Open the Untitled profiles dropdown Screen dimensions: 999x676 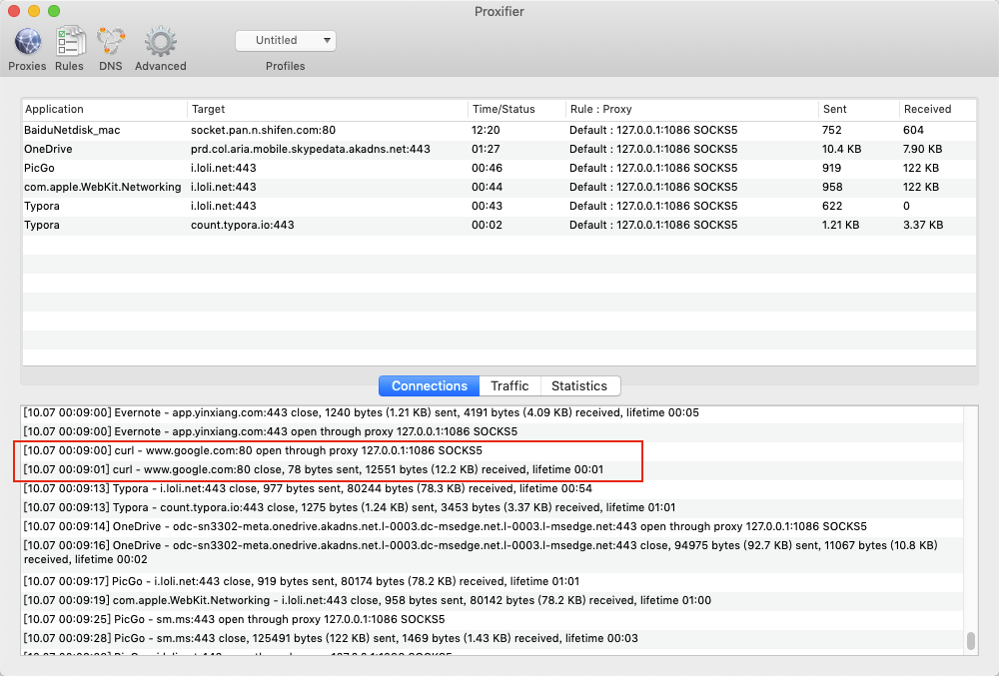[x=286, y=40]
